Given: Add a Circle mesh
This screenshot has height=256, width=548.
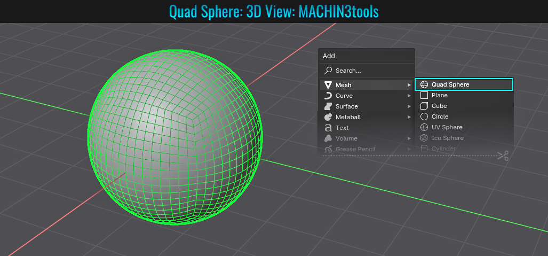Looking at the screenshot, I should (464, 117).
